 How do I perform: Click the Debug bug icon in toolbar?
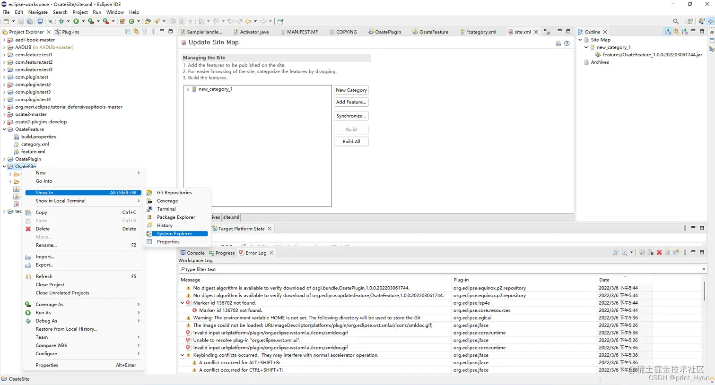[x=61, y=21]
